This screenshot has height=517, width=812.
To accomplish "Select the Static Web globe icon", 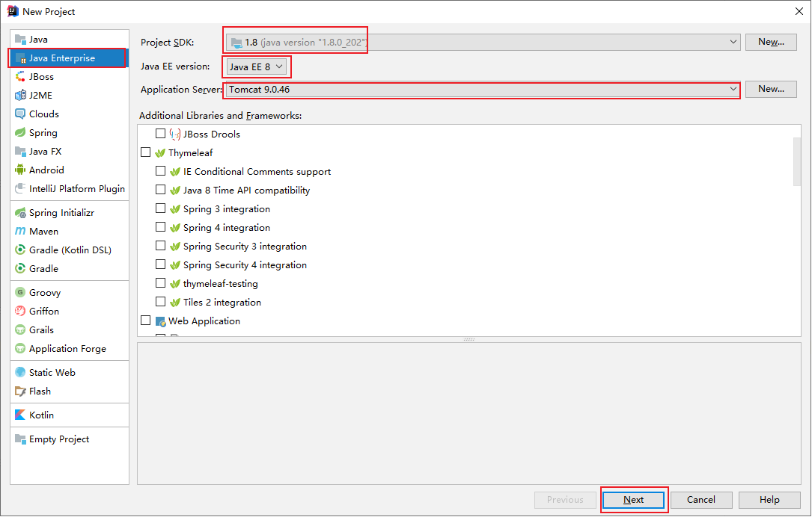I will (20, 372).
